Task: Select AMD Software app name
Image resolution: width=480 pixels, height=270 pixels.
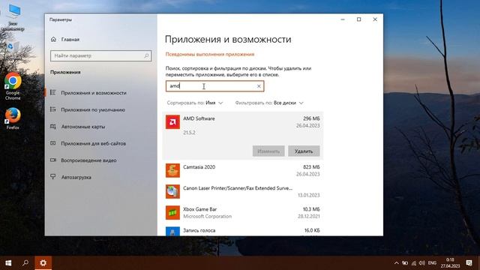Action: point(199,118)
